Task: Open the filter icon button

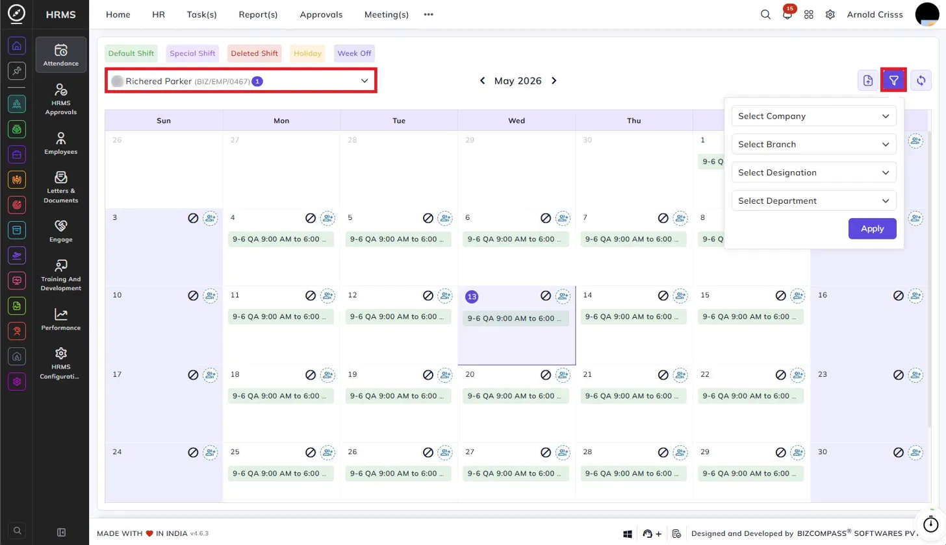Action: pyautogui.click(x=894, y=80)
